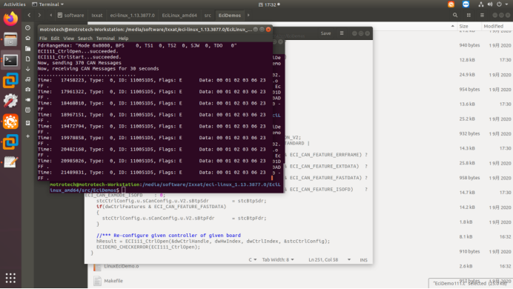513x289 pixels.
Task: Open the Files app in dock
Action: pos(10,39)
